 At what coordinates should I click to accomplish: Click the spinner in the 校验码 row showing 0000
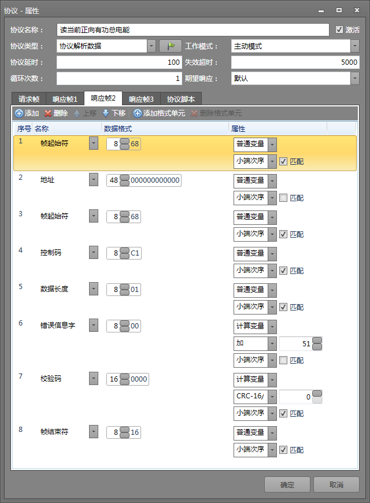[124, 379]
